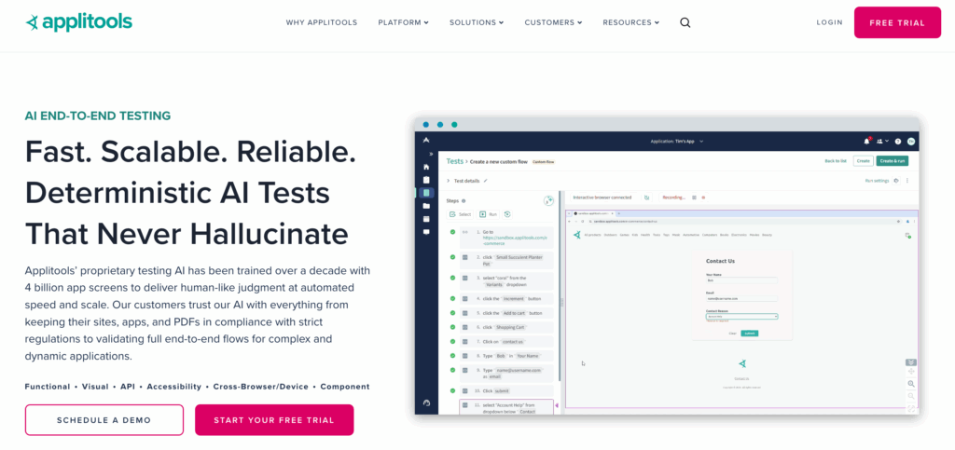
Task: Click the refresh icon beside Interactive browser connected
Action: pyautogui.click(x=647, y=198)
